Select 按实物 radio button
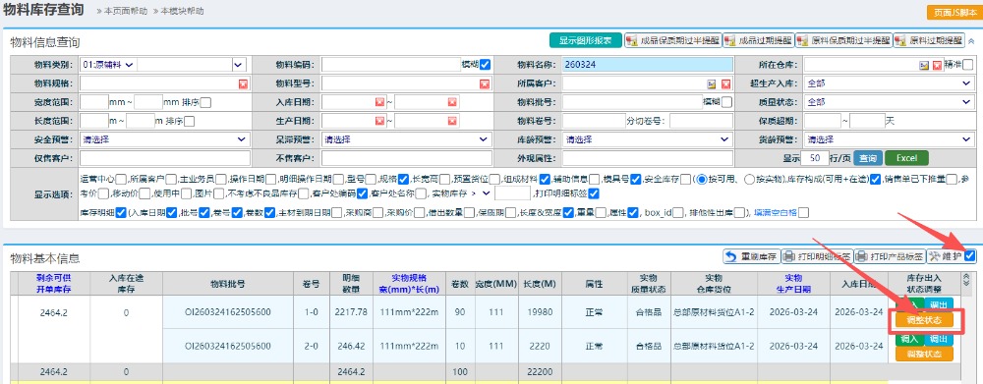The width and height of the screenshot is (983, 384). 748,179
